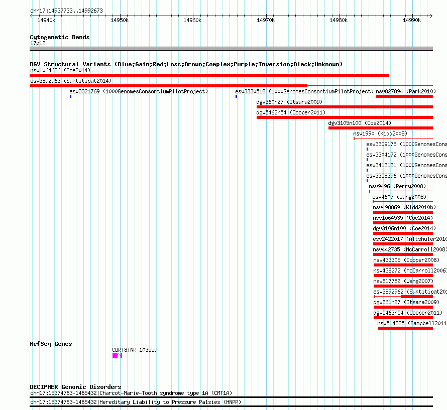The height and width of the screenshot is (410, 447).
Task: Click the 14940k ruler tick label
Action: tap(46, 20)
